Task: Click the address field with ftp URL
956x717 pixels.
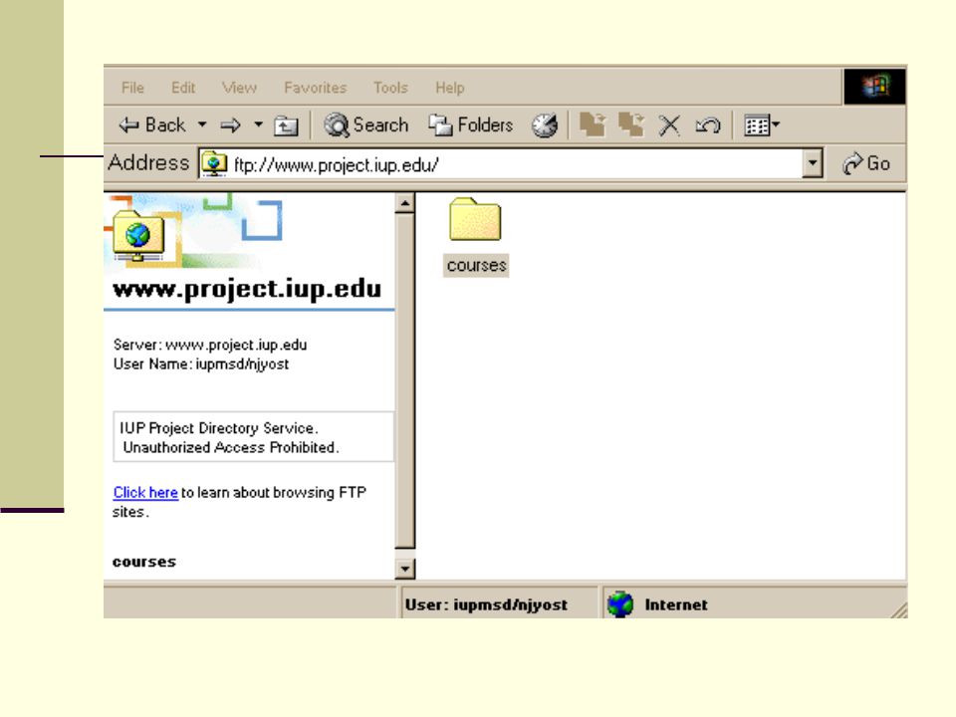Action: 501,164
